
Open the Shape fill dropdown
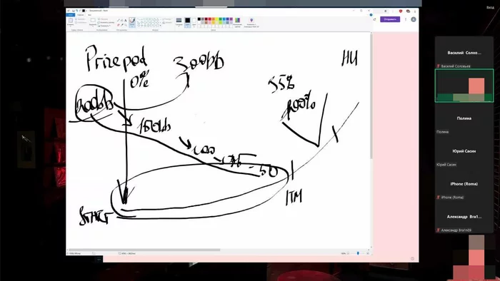(166, 23)
